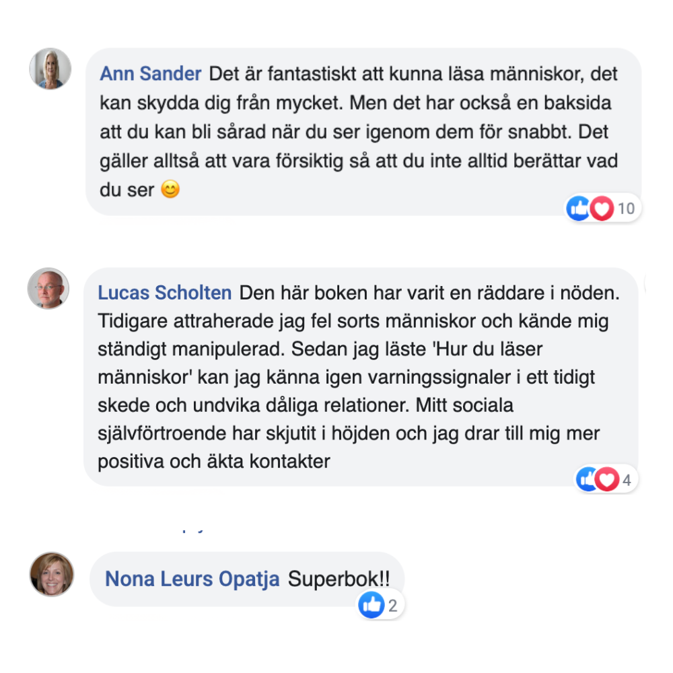Click 'positiva och äkta kontakter' closing line
This screenshot has width=673, height=673.
(x=214, y=462)
